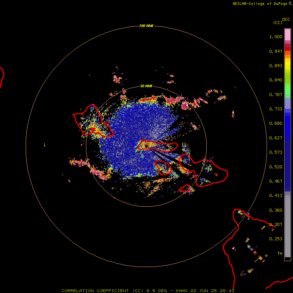Click the 0.893 scale value
Image resolution: width=293 pixels, height=293 pixels.
[276, 65]
